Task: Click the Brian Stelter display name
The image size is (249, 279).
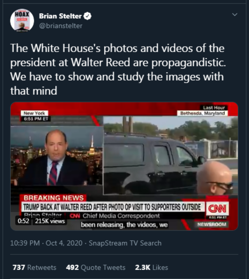Action: click(60, 16)
